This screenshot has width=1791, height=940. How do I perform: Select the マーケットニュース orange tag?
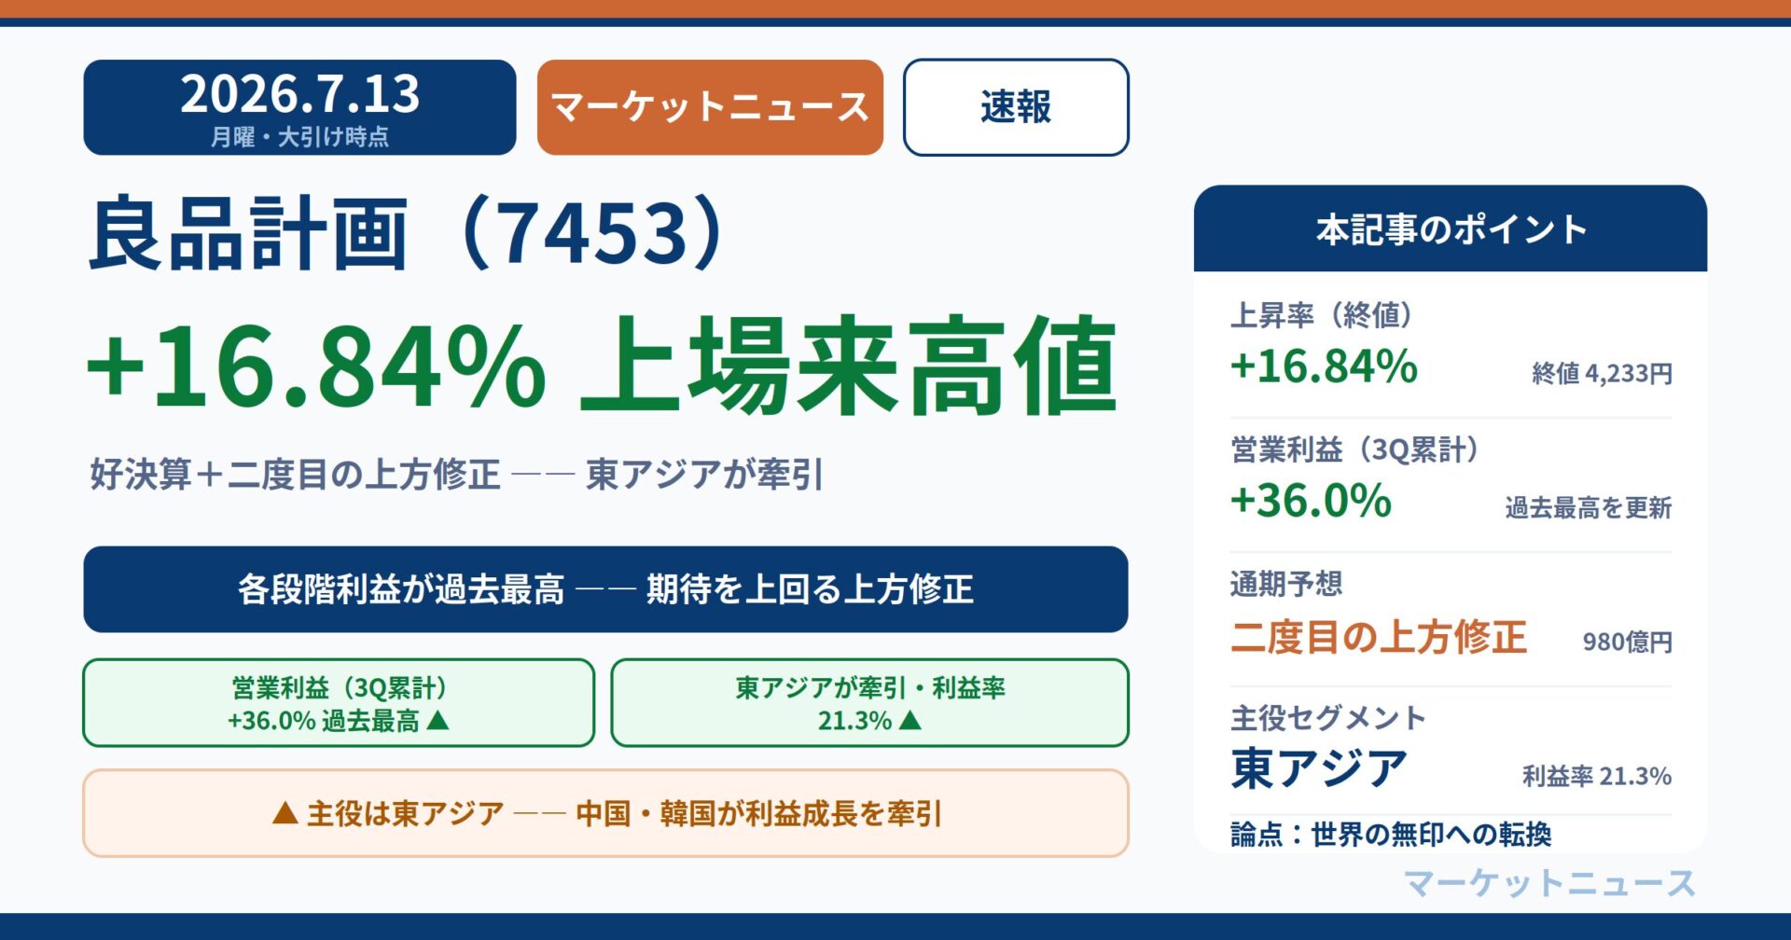click(710, 107)
